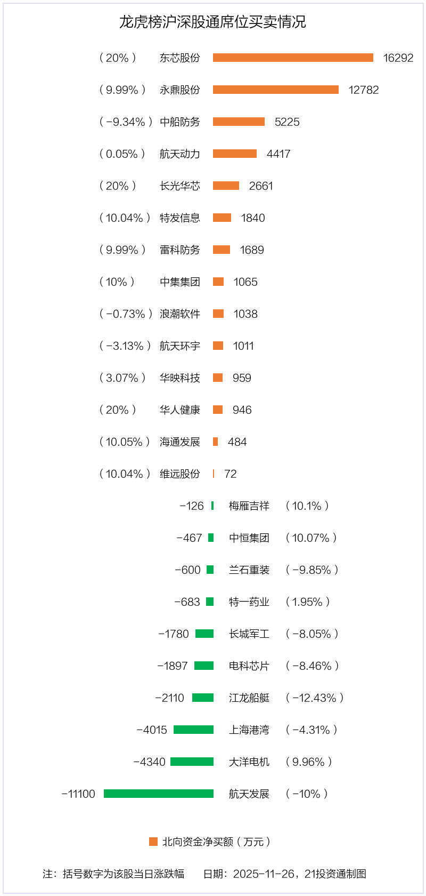Select the 永鼎股份 bar

tap(276, 90)
